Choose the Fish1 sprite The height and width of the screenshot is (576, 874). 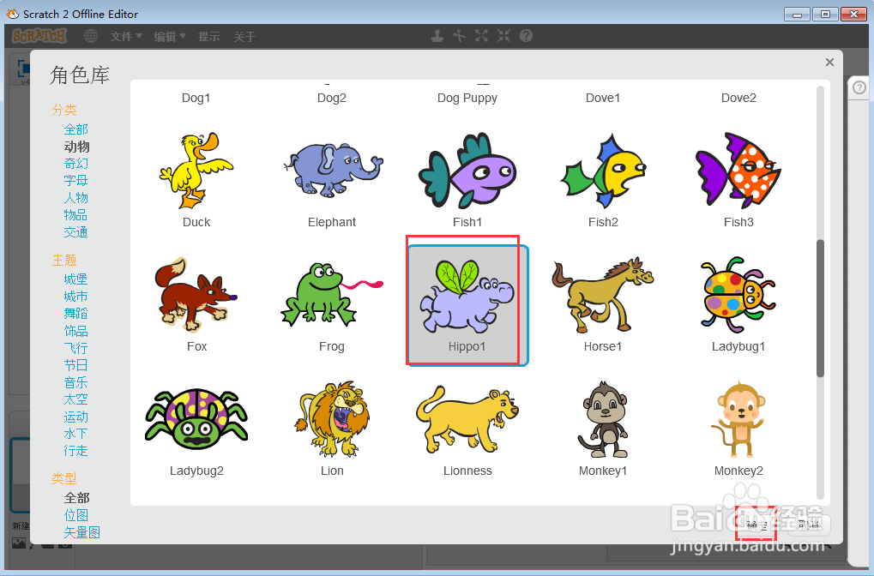point(467,171)
